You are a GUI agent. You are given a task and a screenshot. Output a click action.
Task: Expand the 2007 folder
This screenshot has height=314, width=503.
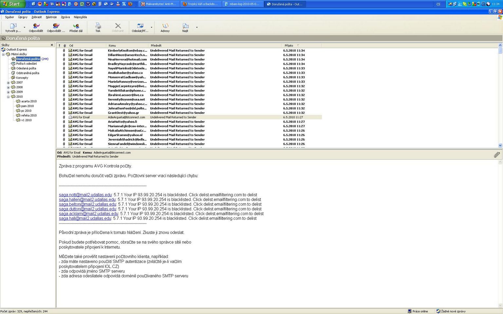8,83
